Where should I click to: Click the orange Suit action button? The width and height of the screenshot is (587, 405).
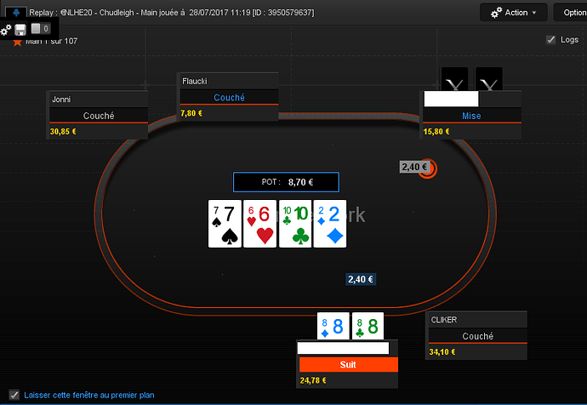(x=349, y=364)
